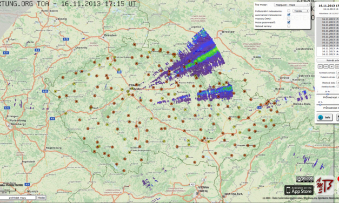
Task: Step back one animation frame
Action: click(x=326, y=66)
